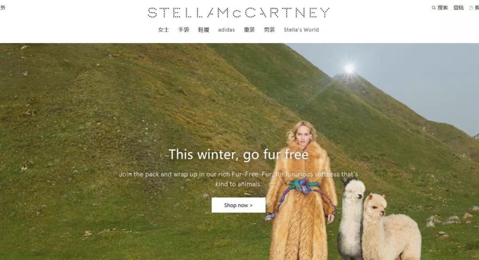Viewport: 479px width, 260px height.
Task: Click the 'This winter, go fur free' headline
Action: [238, 154]
